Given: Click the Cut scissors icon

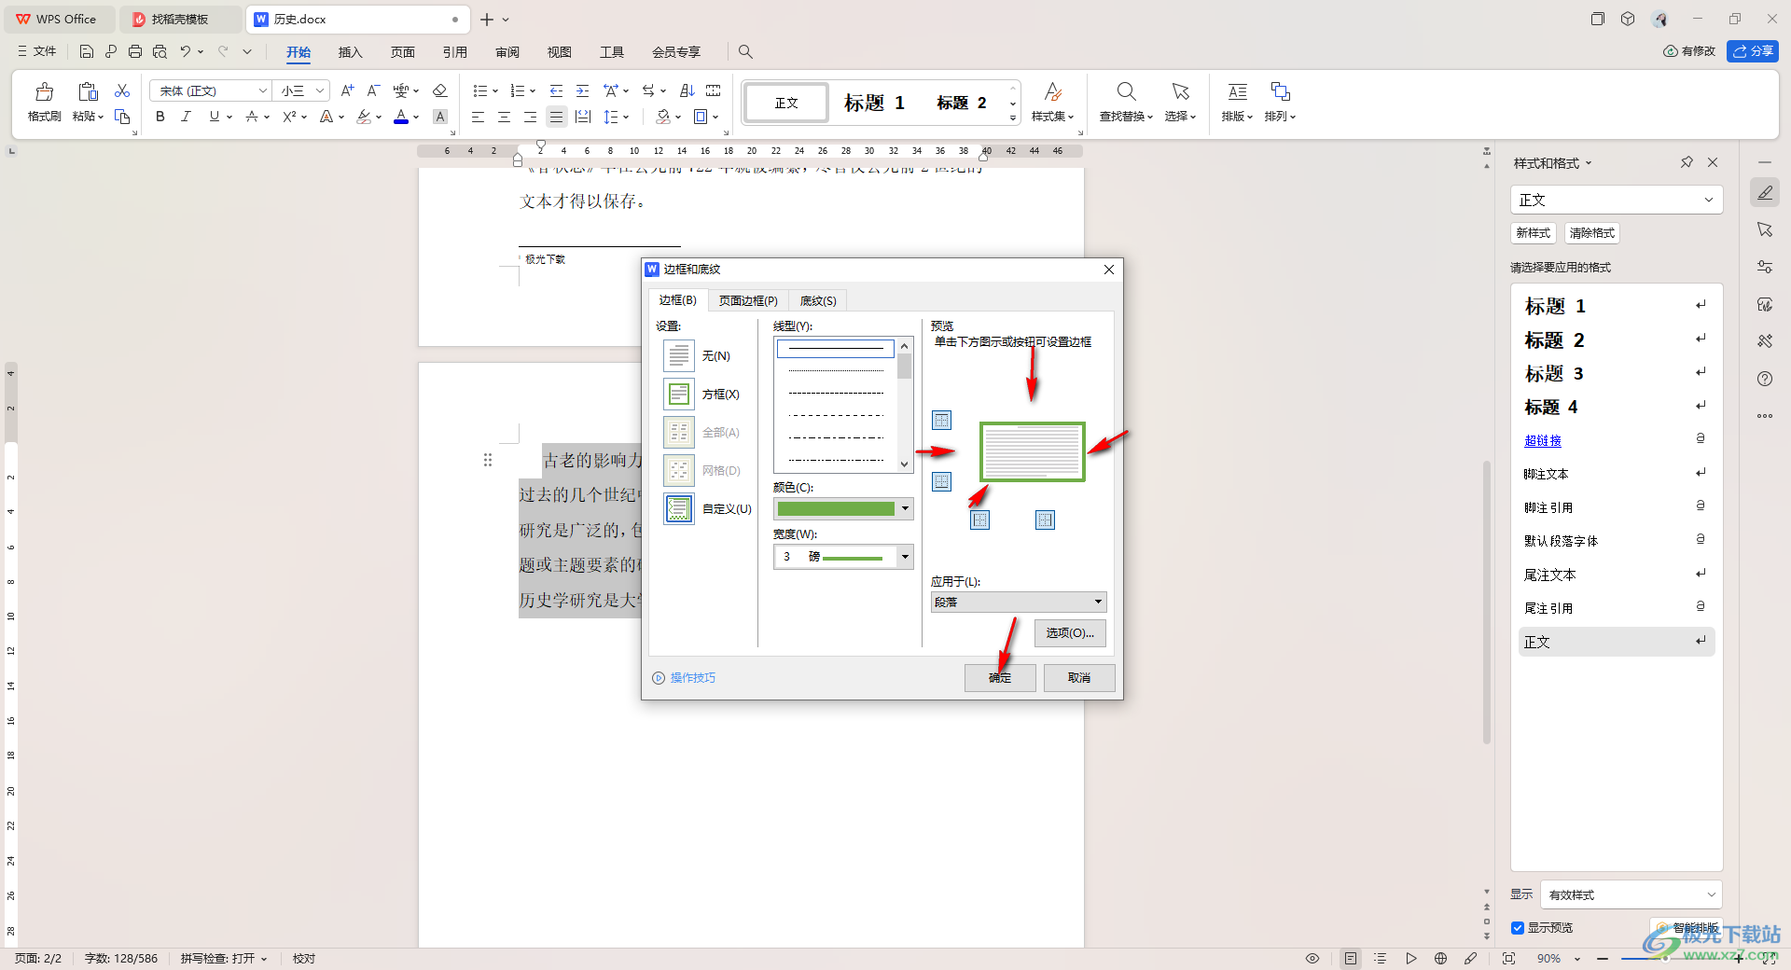Looking at the screenshot, I should 122,90.
